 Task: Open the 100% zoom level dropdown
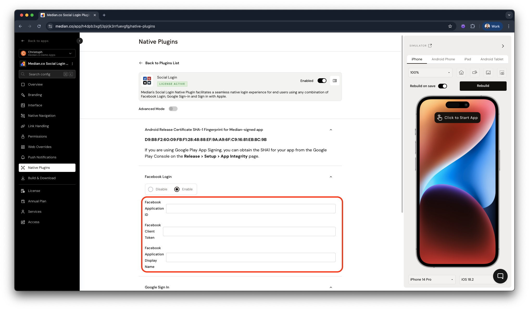(430, 73)
